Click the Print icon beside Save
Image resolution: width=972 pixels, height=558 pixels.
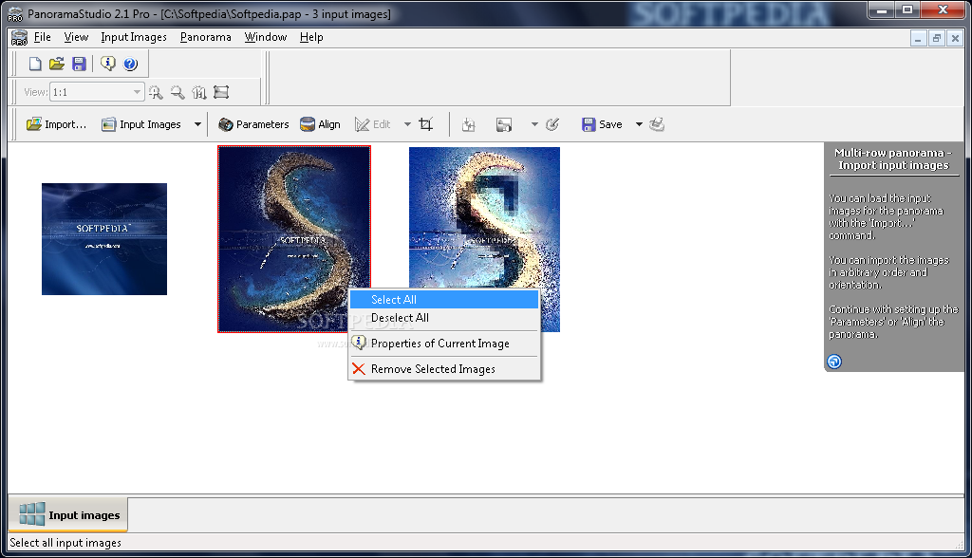coord(657,124)
